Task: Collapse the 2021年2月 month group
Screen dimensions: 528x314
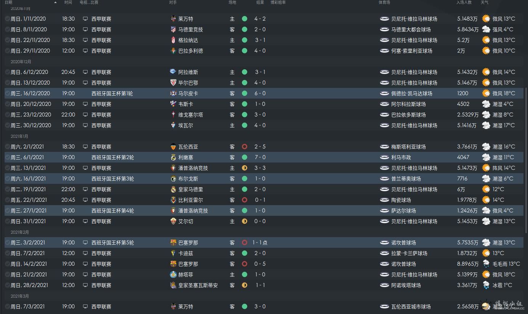Action: [20, 232]
